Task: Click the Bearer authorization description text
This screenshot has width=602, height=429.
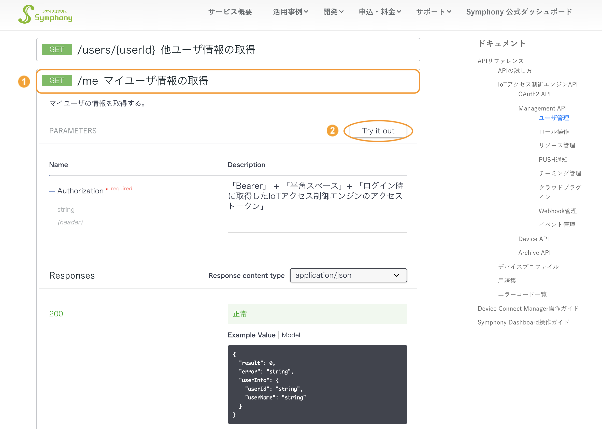Action: [316, 196]
